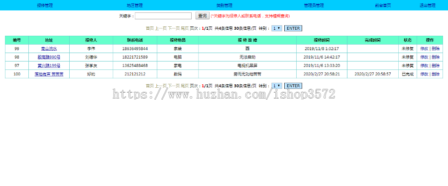Click the ID cell 100
Screen dimensions: 448x186
click(x=17, y=74)
